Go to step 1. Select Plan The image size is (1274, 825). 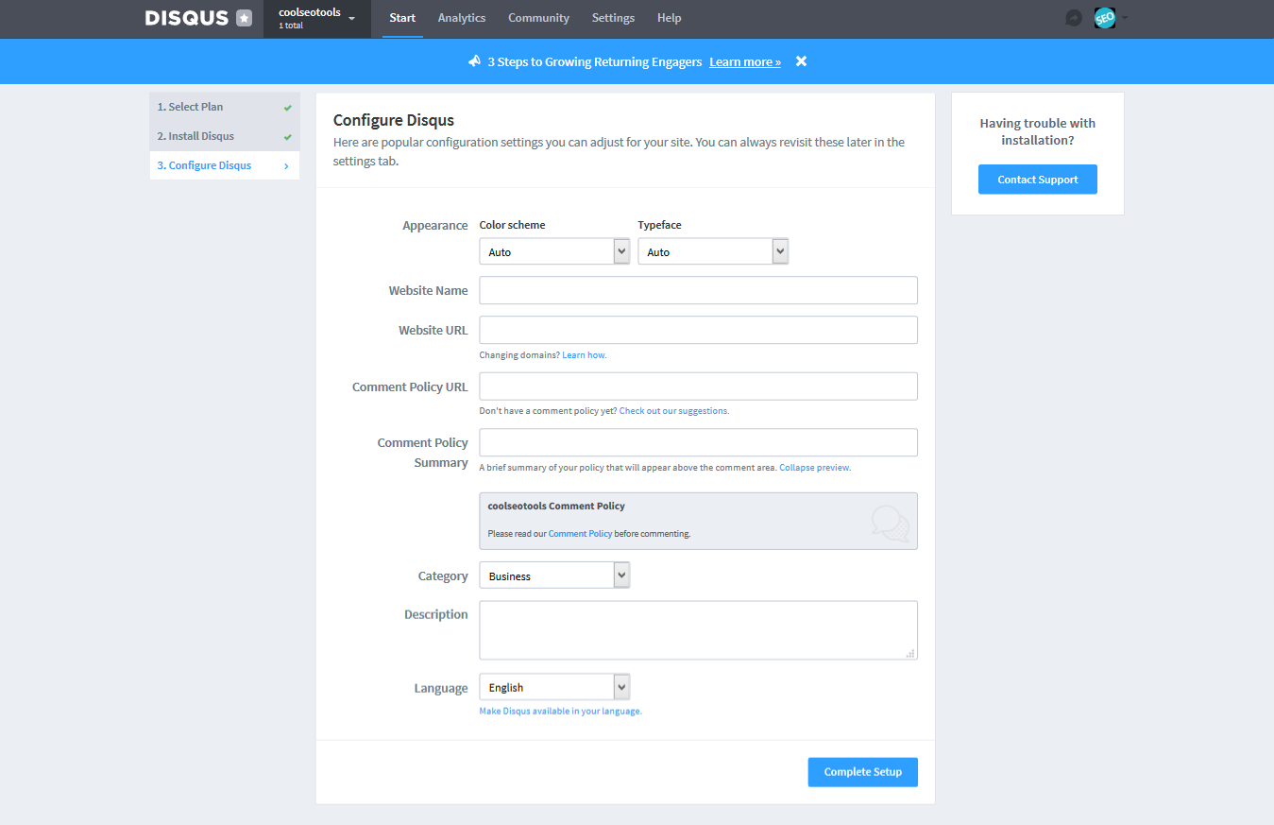[x=225, y=107]
